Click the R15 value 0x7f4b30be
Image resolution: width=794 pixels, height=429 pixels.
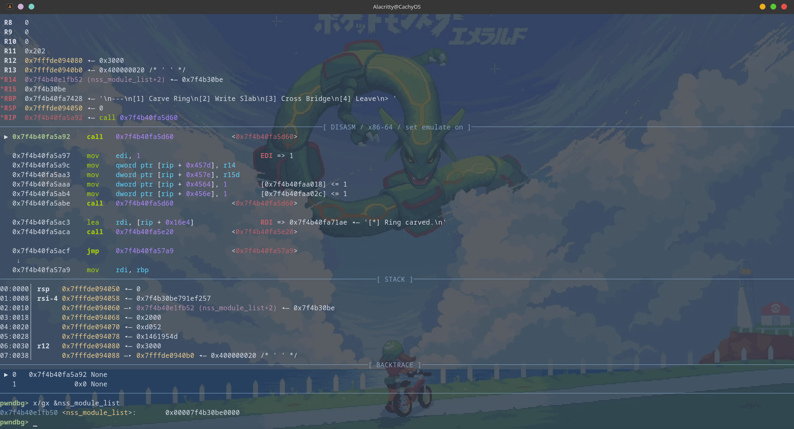tap(45, 89)
